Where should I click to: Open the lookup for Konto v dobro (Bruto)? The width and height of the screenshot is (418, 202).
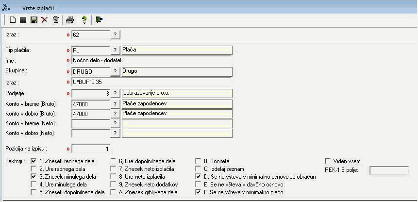coord(115,114)
